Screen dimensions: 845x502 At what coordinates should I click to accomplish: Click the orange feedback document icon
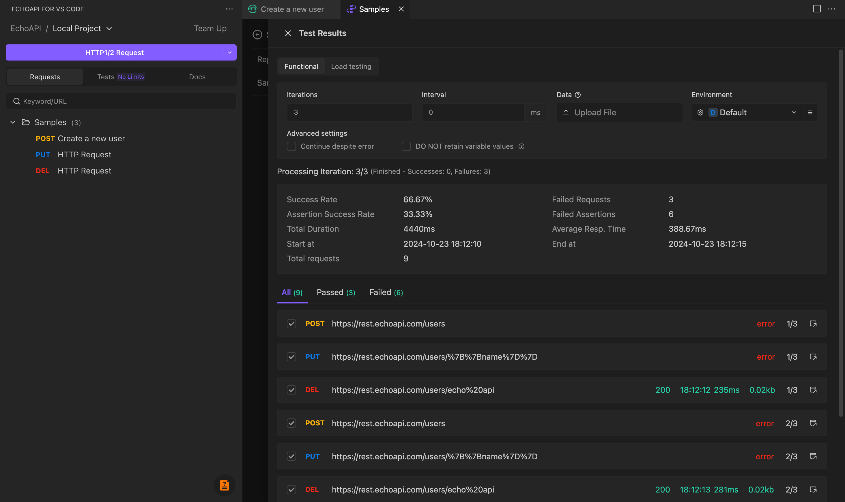pos(224,485)
